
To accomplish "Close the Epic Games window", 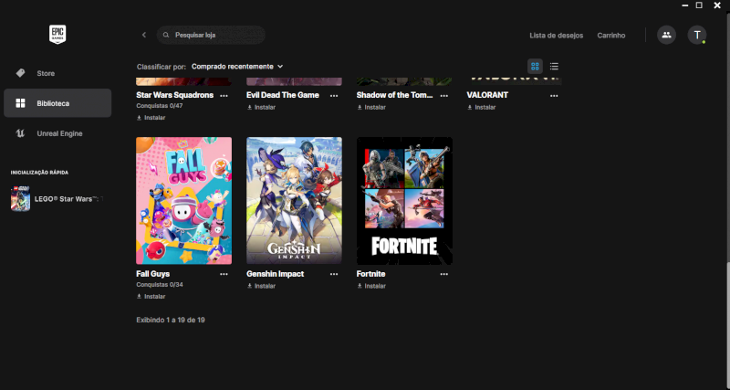I will tap(717, 5).
